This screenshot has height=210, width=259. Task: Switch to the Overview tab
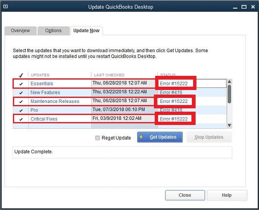pos(20,31)
